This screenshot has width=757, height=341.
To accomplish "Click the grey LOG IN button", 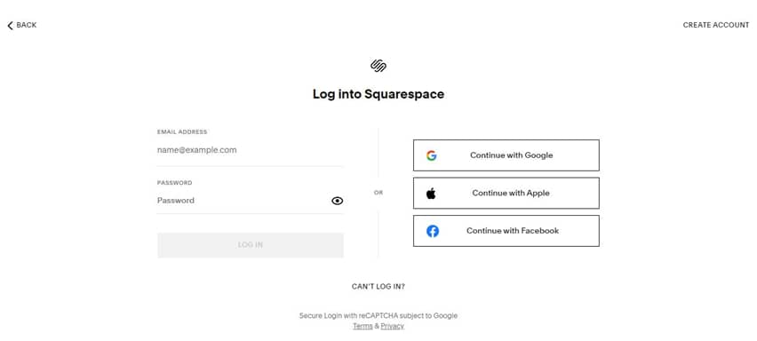I will (x=250, y=245).
